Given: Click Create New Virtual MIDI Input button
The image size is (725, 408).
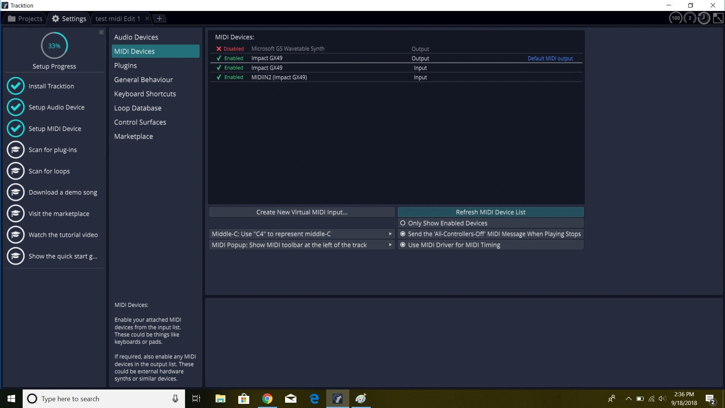Looking at the screenshot, I should click(301, 212).
